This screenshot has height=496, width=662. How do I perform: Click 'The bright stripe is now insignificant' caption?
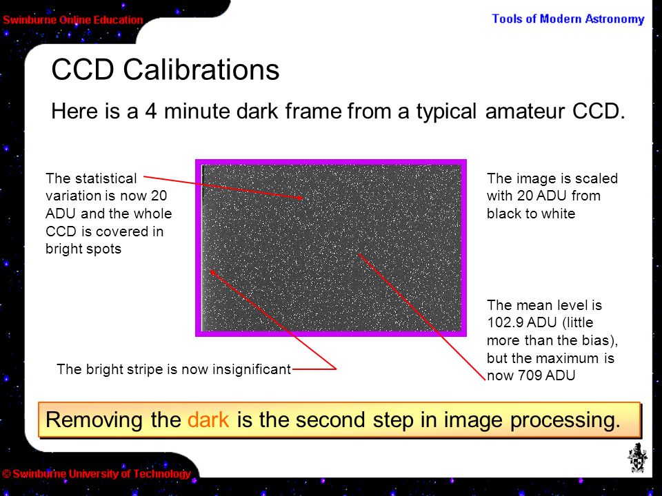click(174, 369)
